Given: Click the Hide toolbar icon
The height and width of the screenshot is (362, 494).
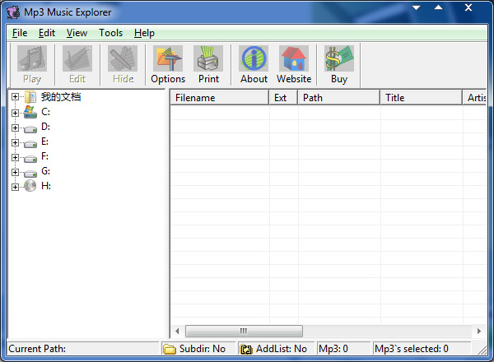Looking at the screenshot, I should [123, 59].
